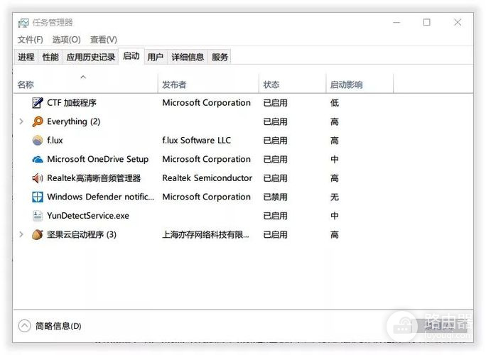Viewport: 486px width, 355px height.
Task: Click the f.lux globe icon
Action: (38, 141)
